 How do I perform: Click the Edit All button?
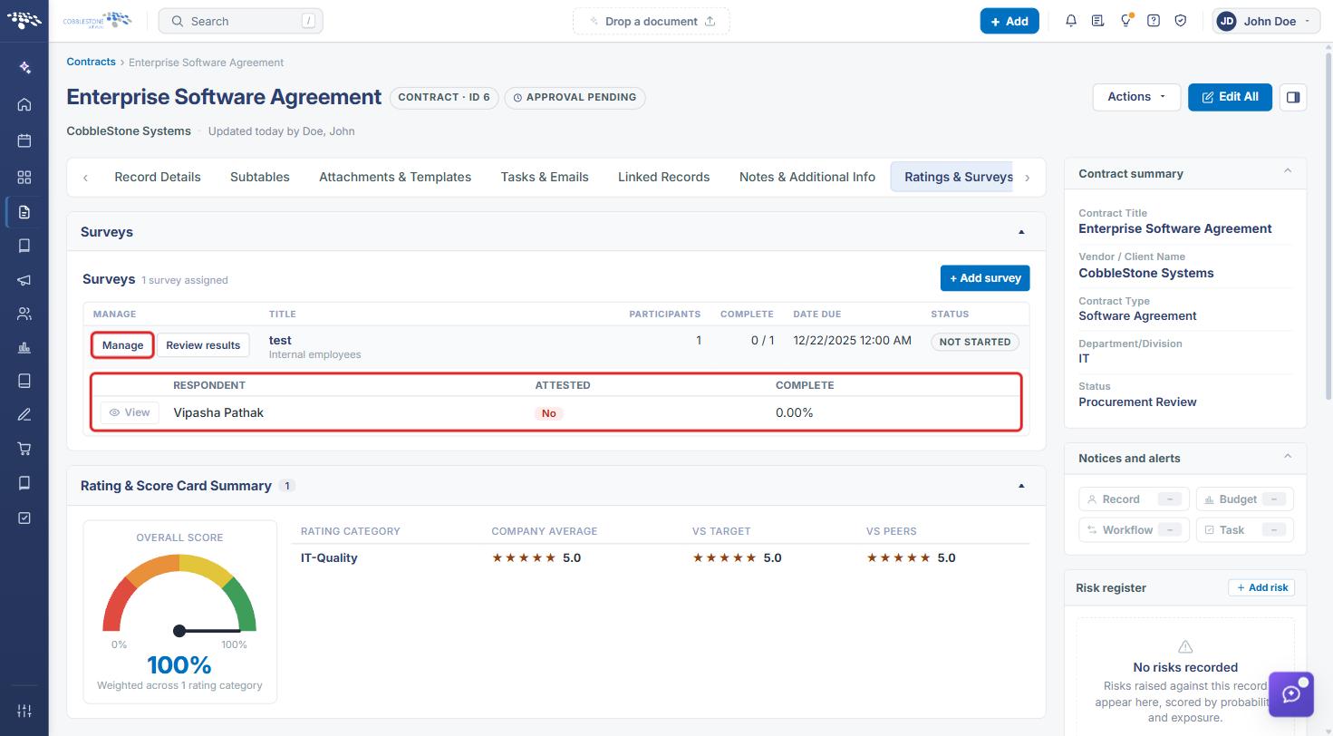[1230, 97]
